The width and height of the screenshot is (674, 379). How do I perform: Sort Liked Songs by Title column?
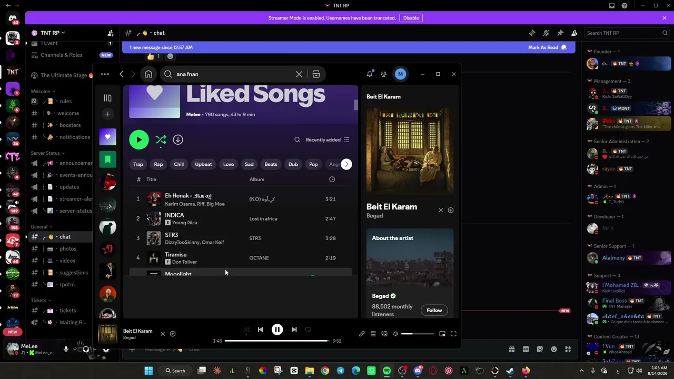click(x=151, y=179)
